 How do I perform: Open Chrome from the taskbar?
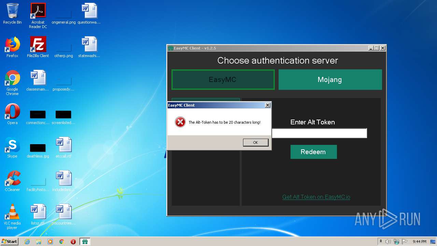tap(62, 242)
